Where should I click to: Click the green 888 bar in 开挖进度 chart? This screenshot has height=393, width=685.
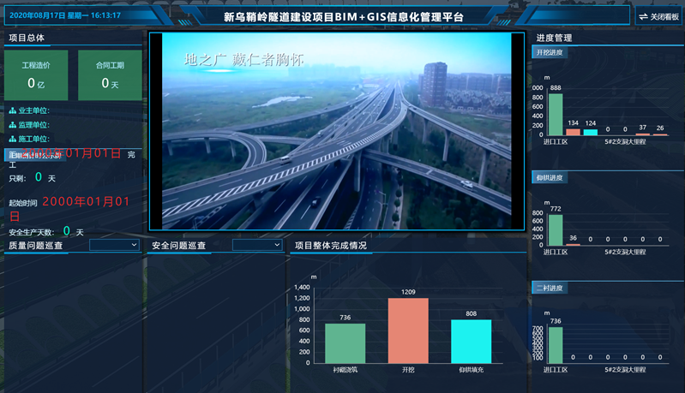(556, 114)
